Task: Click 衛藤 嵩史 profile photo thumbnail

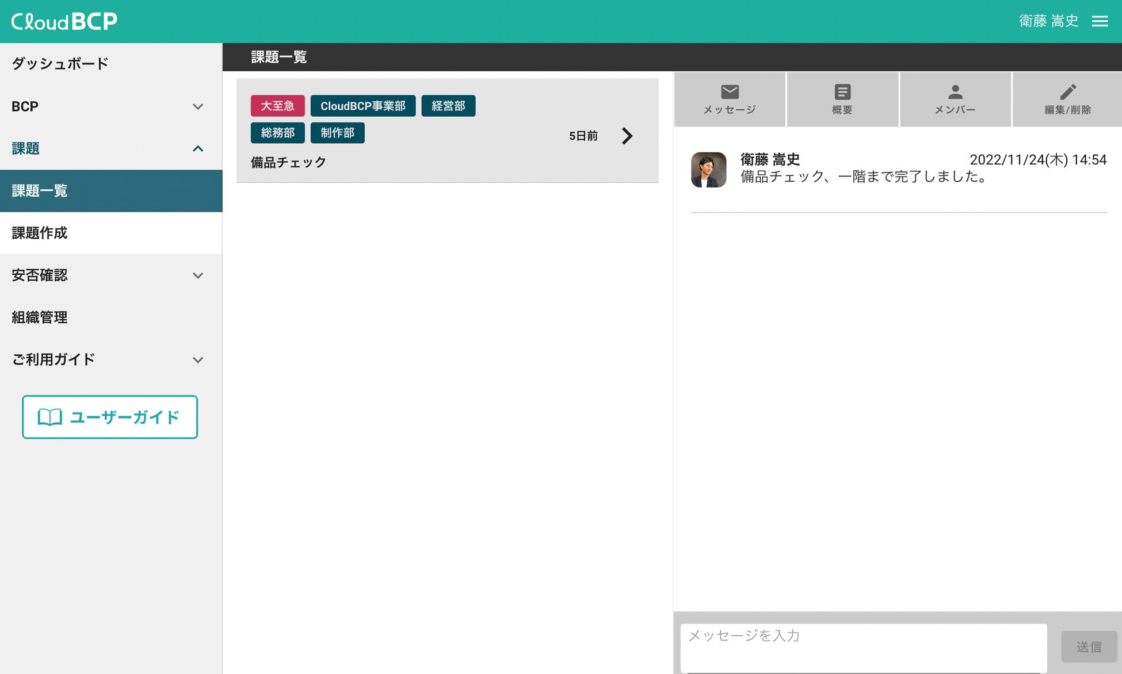Action: (708, 170)
